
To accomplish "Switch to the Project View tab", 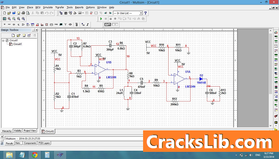I will [x=30, y=131].
